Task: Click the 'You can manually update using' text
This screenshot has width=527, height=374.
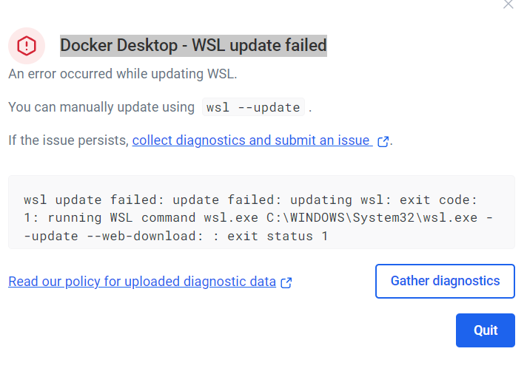Action: 101,107
